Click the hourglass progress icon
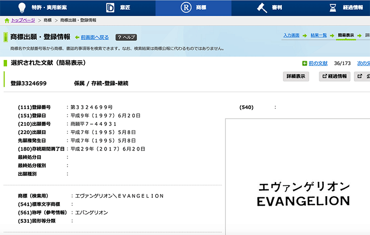 (x=333, y=8)
